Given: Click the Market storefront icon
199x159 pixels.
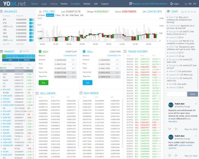Looking at the screenshot, I should [x=1, y=51].
